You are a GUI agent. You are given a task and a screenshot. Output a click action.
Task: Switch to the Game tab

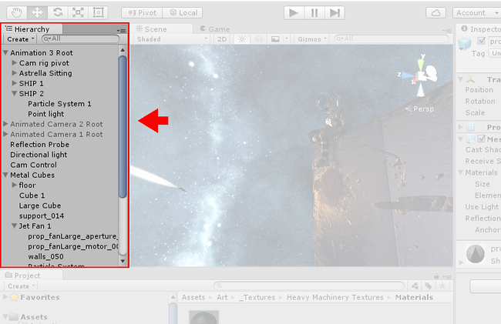pos(215,29)
